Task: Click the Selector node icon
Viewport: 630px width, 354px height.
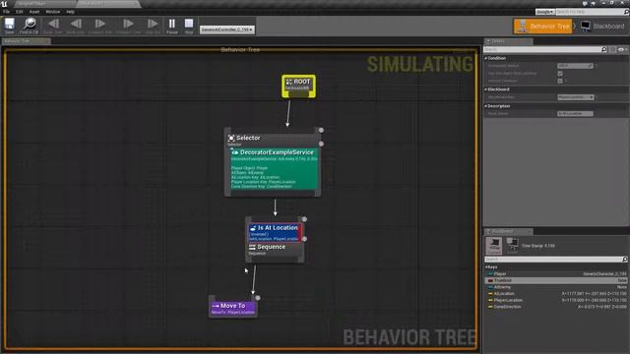Action: click(x=231, y=138)
